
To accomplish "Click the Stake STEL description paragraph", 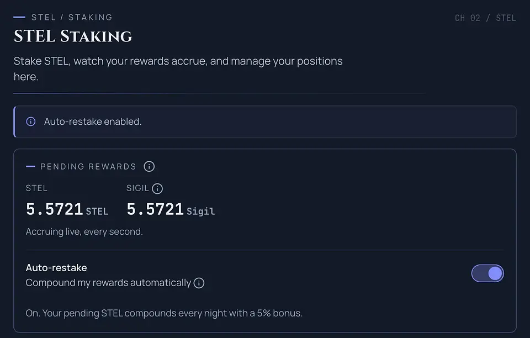I will tap(178, 68).
